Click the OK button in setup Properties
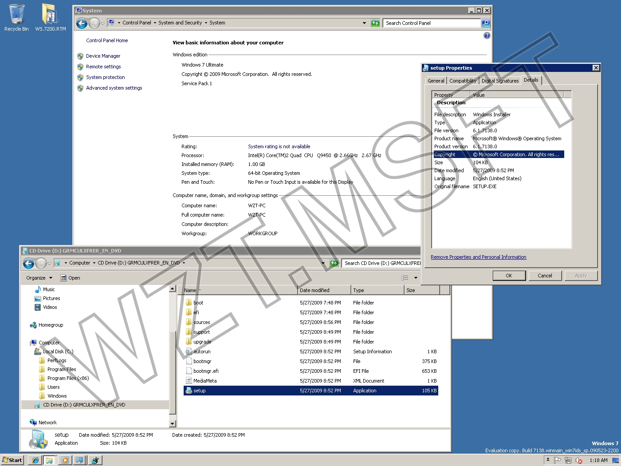This screenshot has height=466, width=621. [509, 276]
